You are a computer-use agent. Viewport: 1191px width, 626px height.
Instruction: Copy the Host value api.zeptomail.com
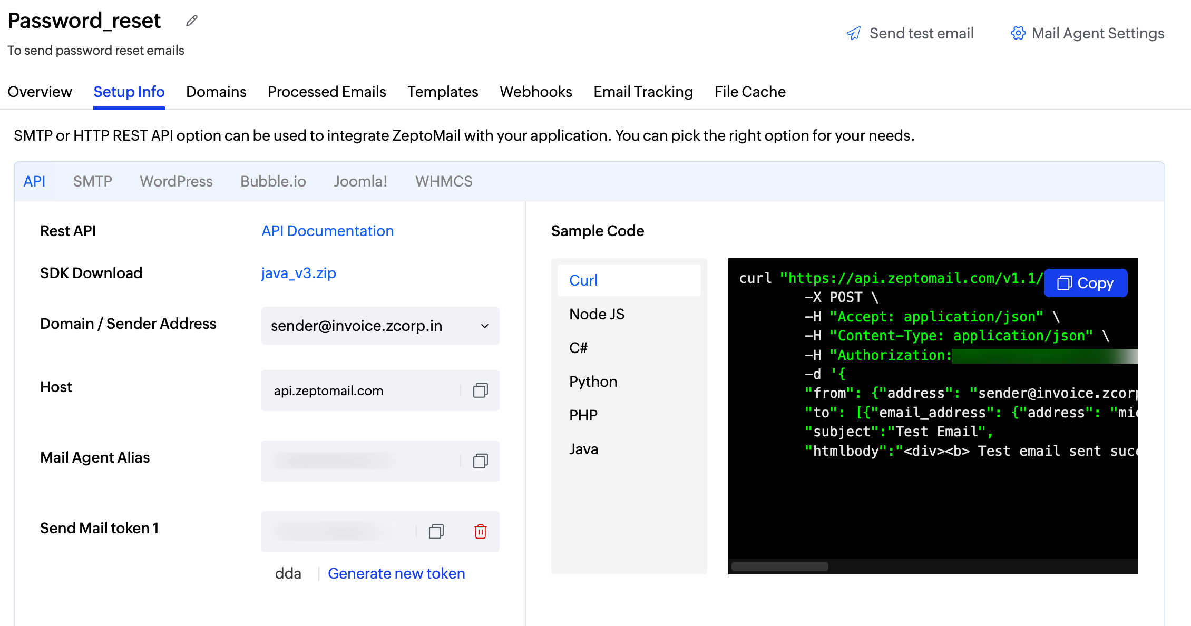pos(480,390)
